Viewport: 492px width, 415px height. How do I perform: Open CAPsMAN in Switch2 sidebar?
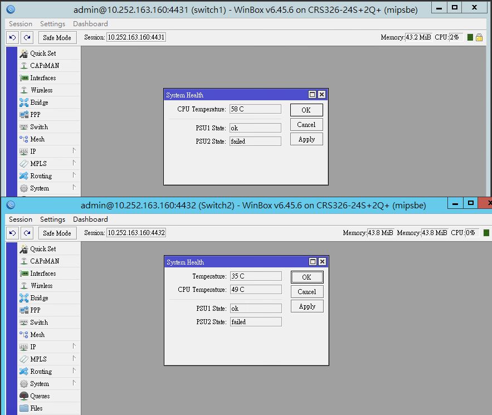(x=49, y=261)
